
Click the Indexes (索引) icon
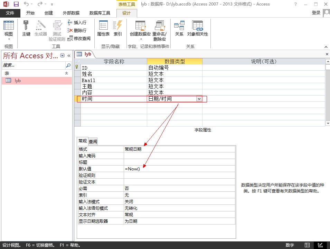click(x=118, y=28)
